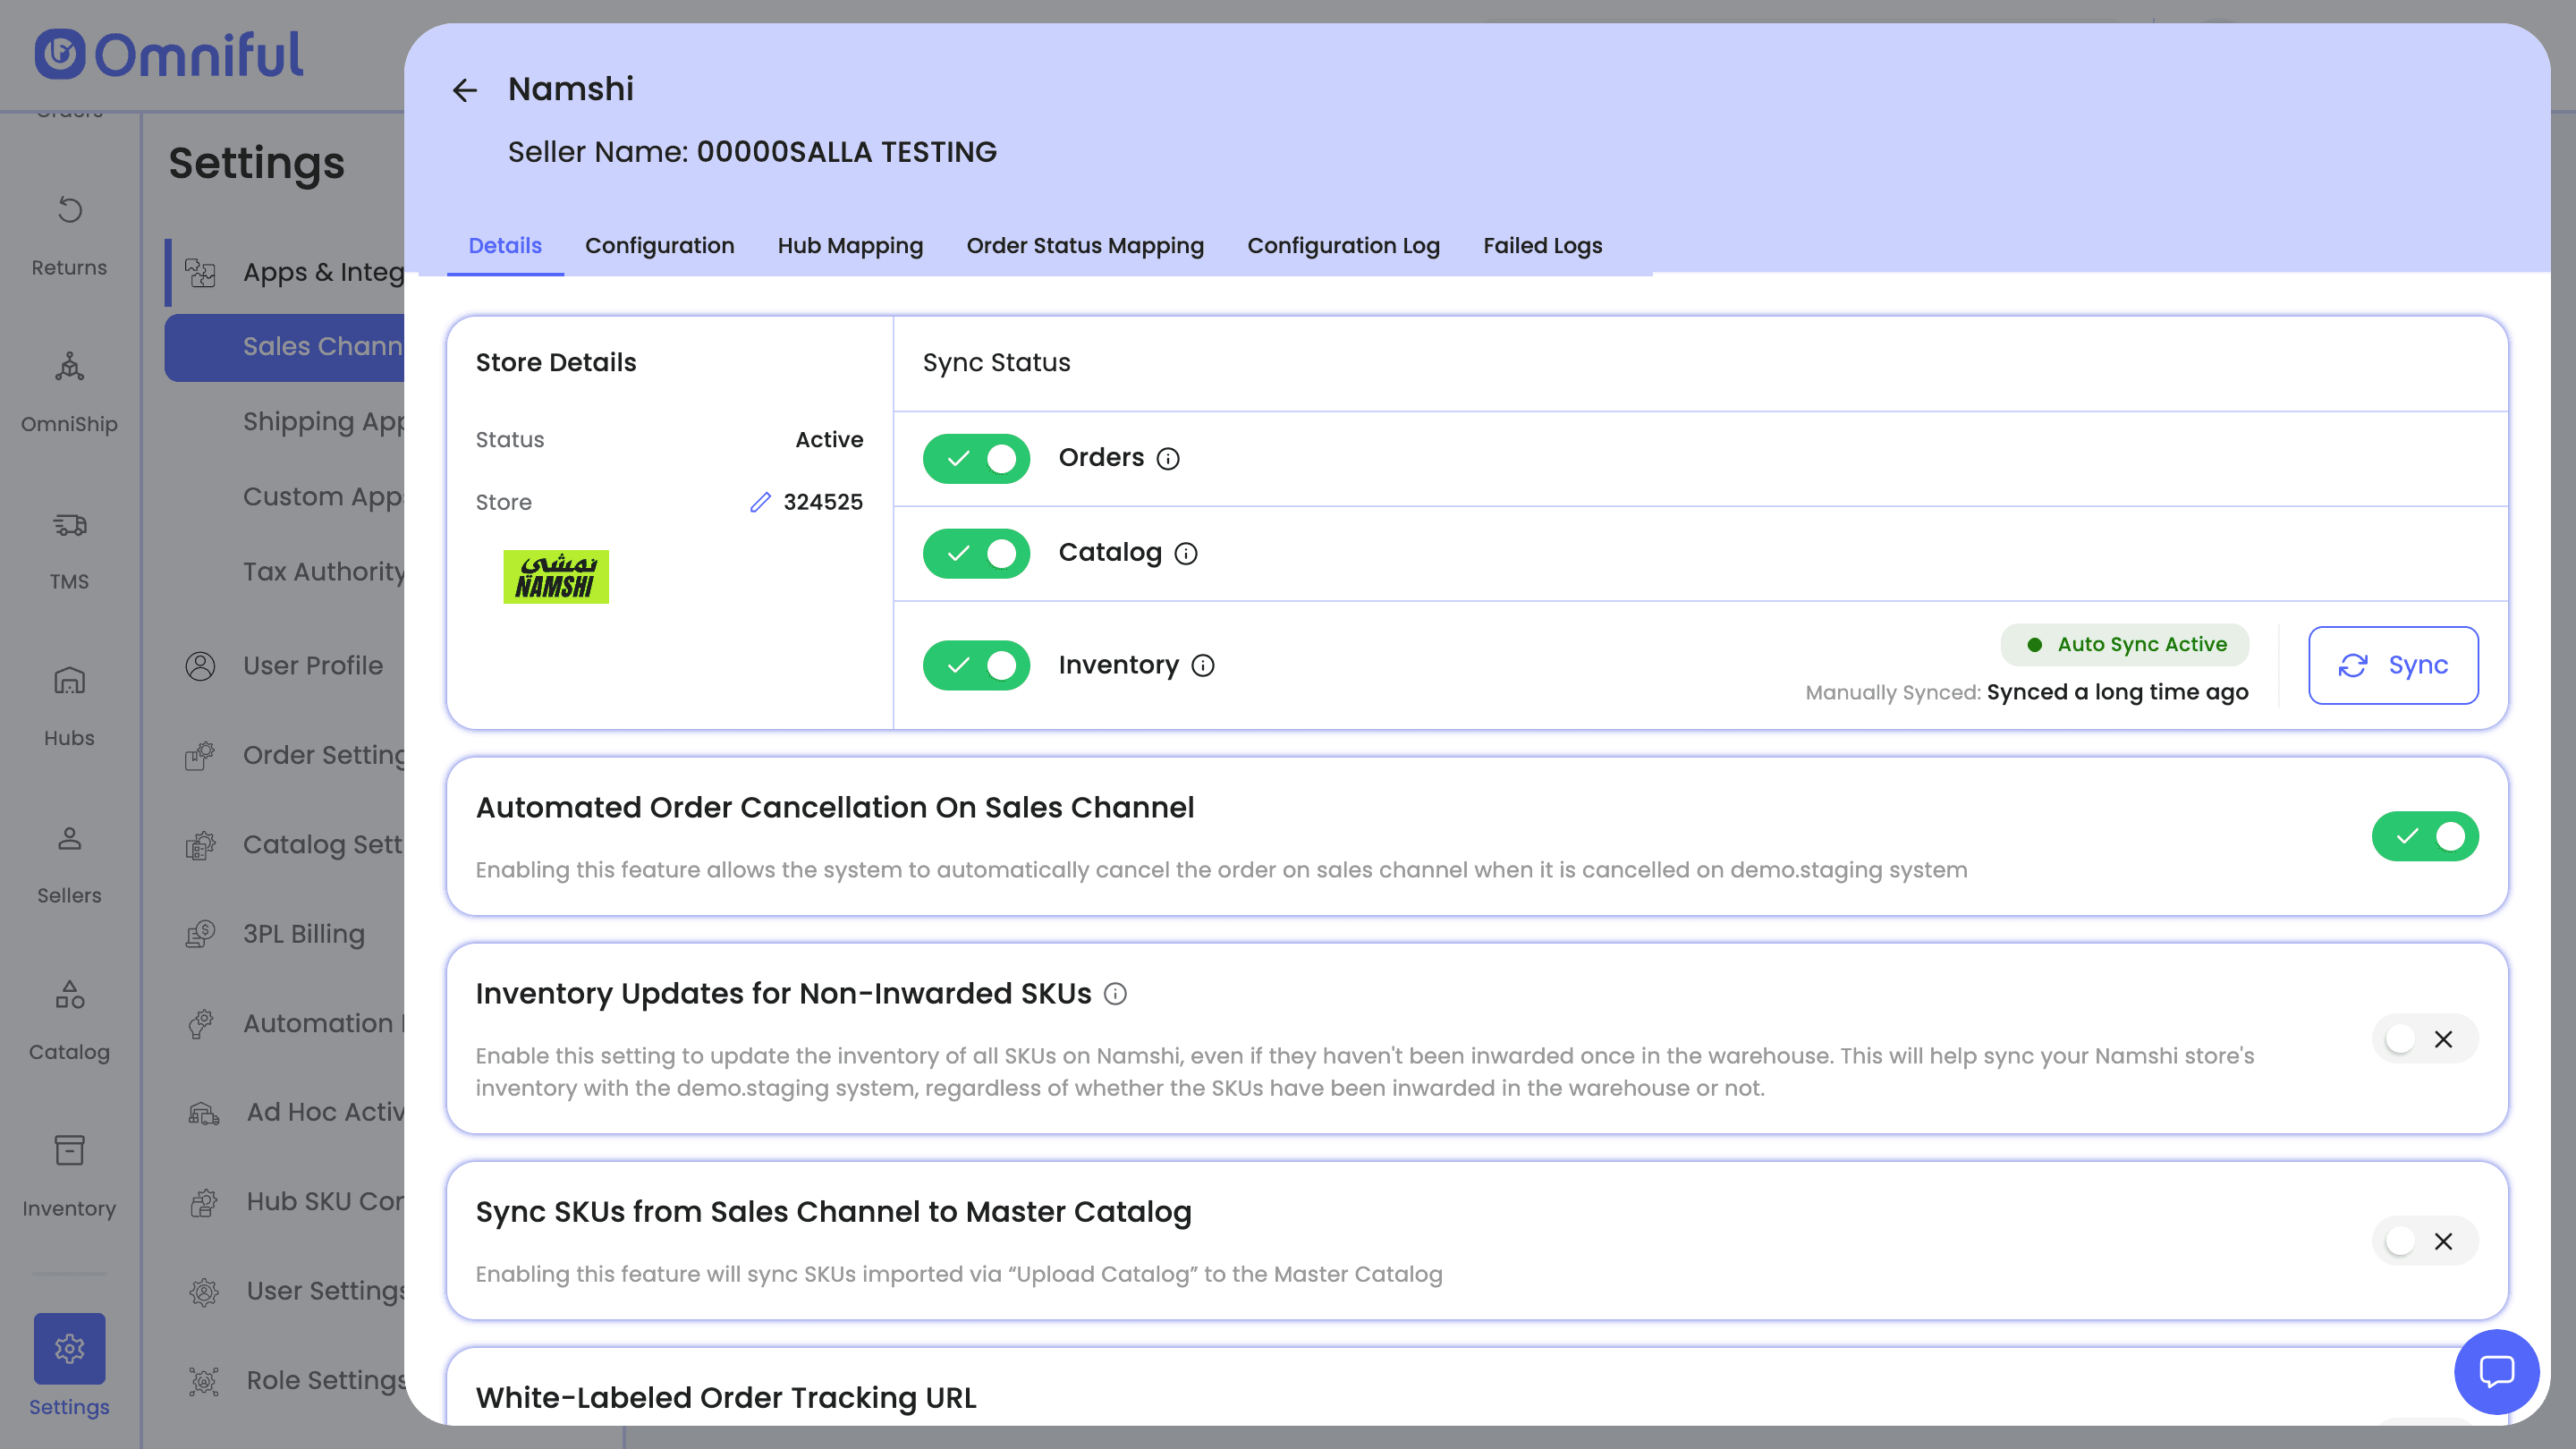Viewport: 2576px width, 1449px height.
Task: Disable the Orders sync toggle
Action: tap(976, 458)
